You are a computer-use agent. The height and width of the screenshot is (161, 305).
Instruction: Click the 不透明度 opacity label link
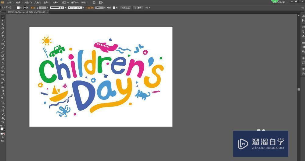tap(90, 8)
